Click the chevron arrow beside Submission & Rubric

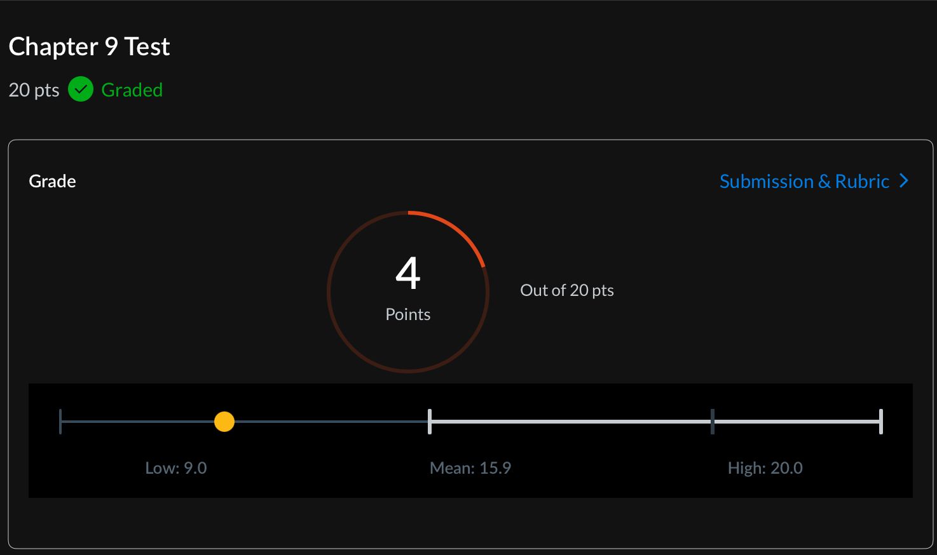[x=904, y=182]
